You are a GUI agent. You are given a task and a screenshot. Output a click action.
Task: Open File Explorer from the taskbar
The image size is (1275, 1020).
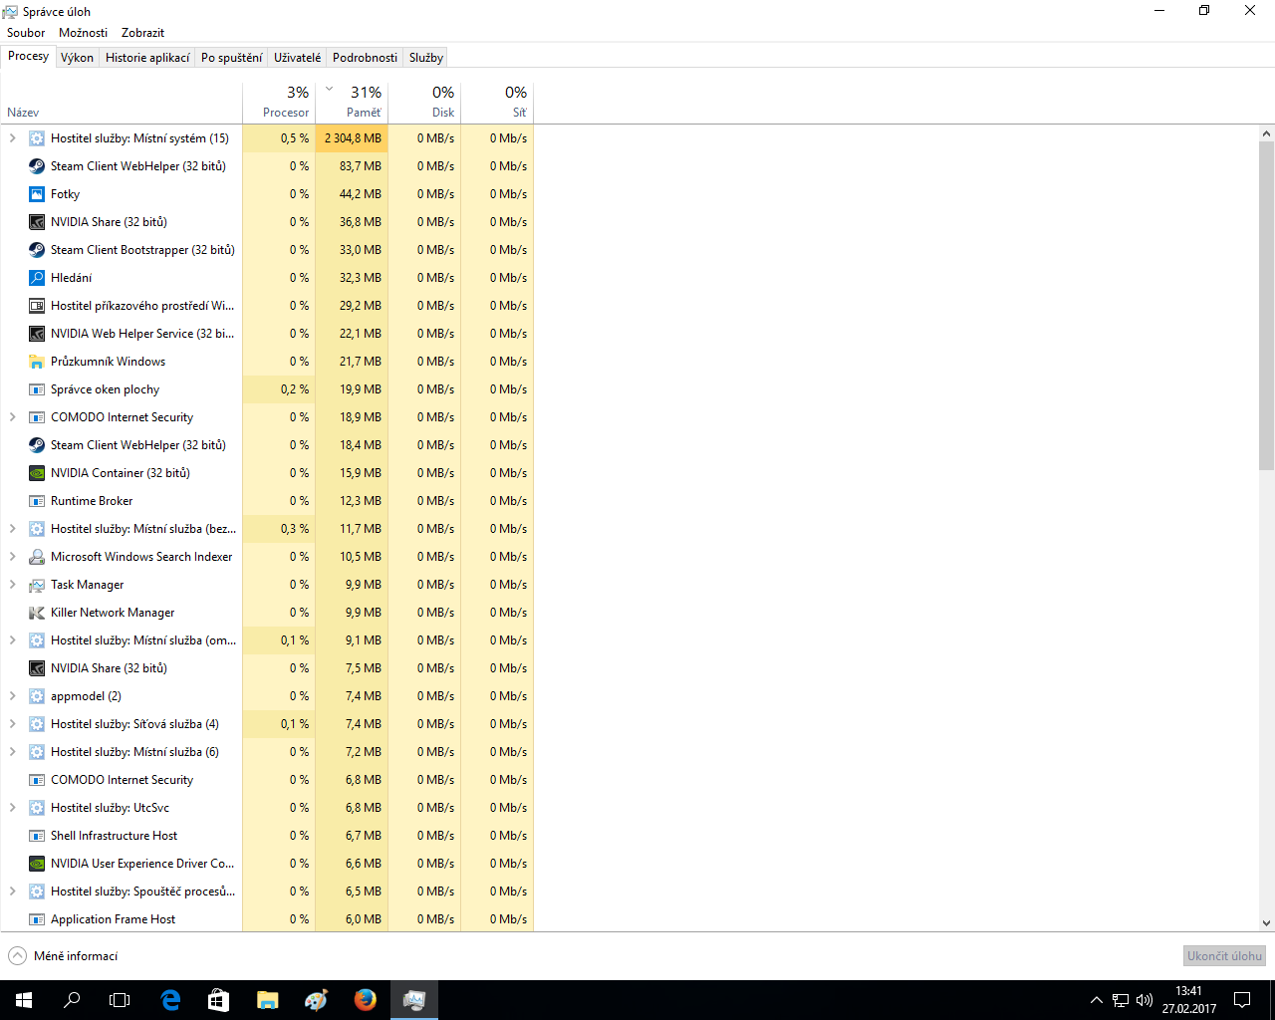coord(267,1000)
